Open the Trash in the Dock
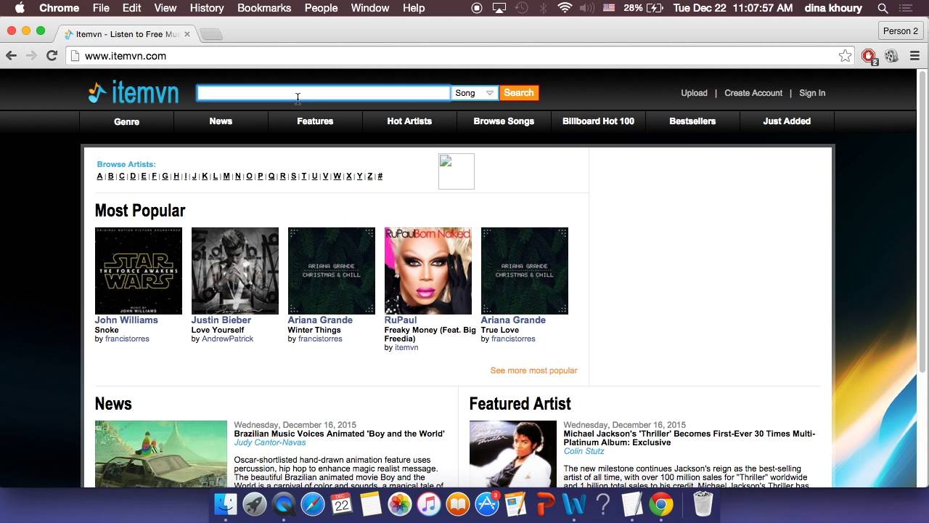 pos(703,503)
